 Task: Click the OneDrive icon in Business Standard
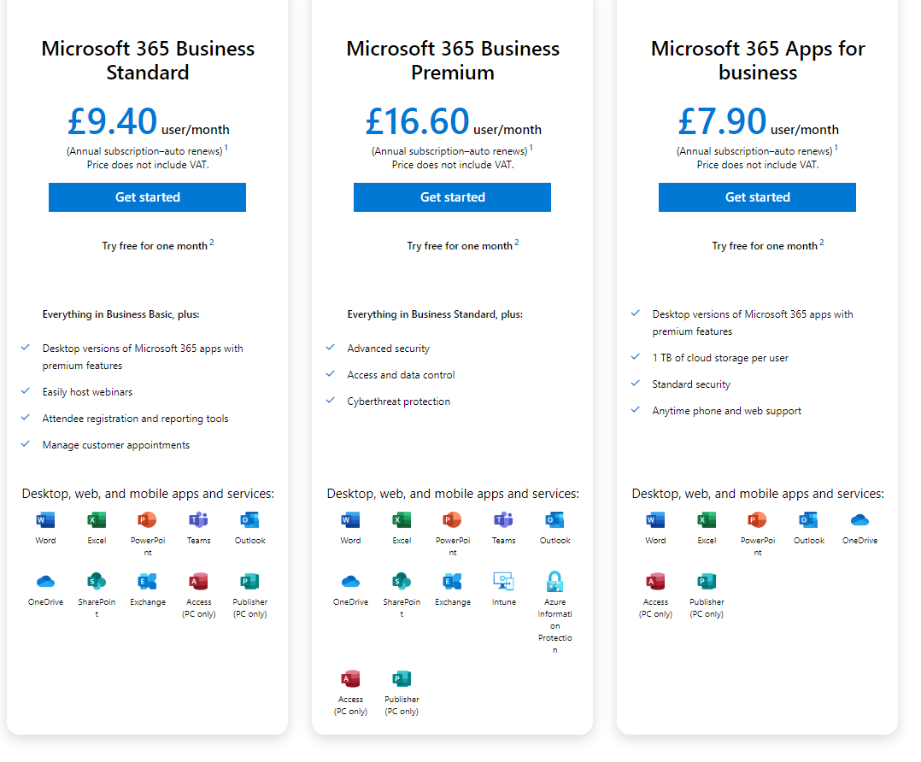(x=45, y=582)
